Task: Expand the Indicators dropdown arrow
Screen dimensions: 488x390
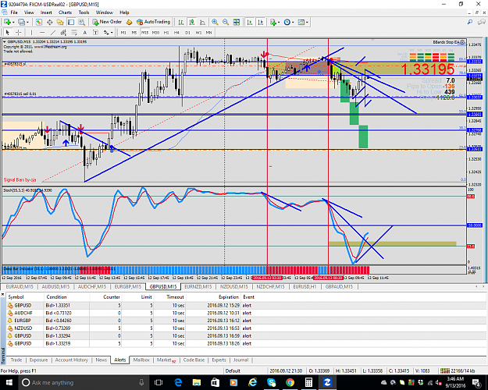Action: [279, 23]
